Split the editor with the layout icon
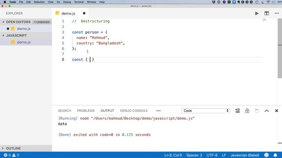The width and height of the screenshot is (282, 158). tap(267, 14)
